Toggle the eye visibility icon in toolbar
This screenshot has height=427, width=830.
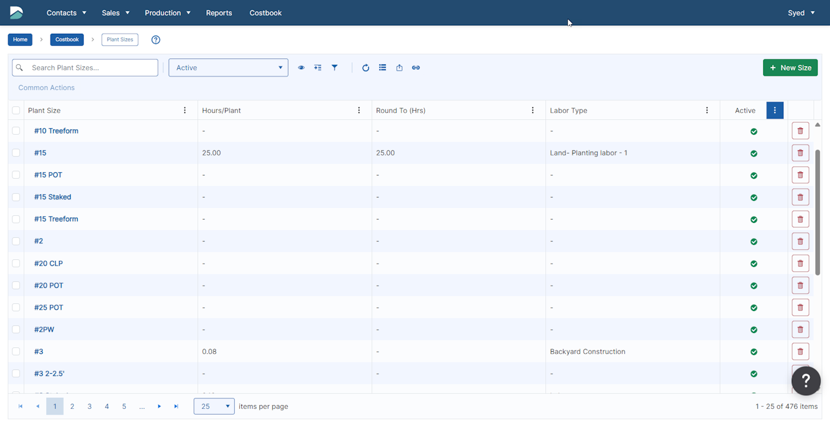click(x=301, y=67)
